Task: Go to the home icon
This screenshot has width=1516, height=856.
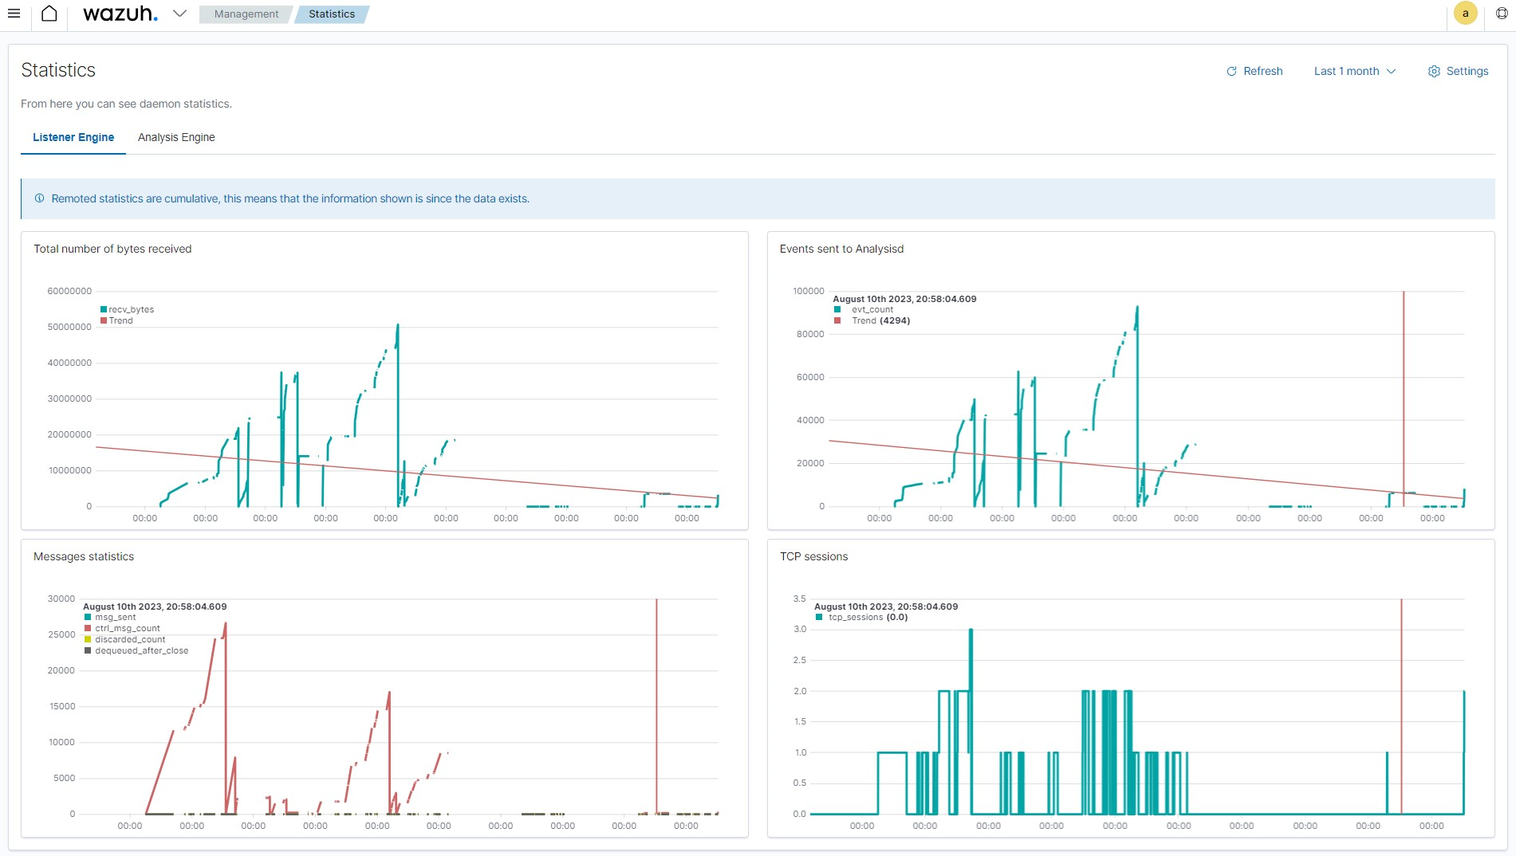Action: click(49, 14)
